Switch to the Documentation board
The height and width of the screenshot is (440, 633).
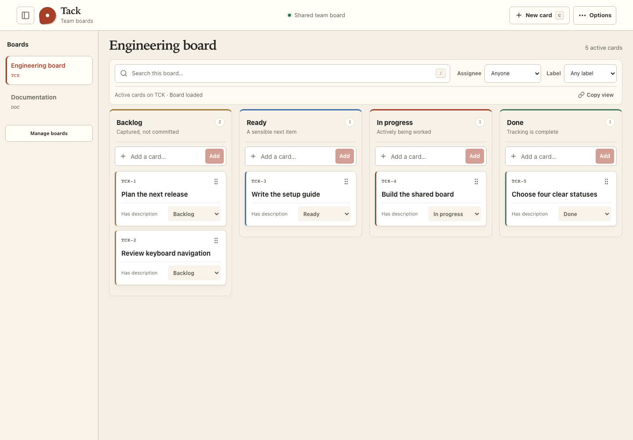pos(49,102)
